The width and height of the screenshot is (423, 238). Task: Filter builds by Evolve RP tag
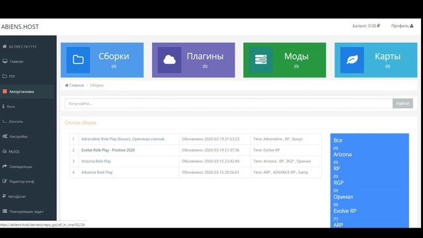(x=345, y=211)
